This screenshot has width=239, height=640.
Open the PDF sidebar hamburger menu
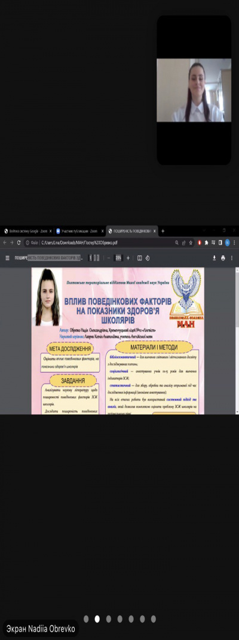coord(7,258)
